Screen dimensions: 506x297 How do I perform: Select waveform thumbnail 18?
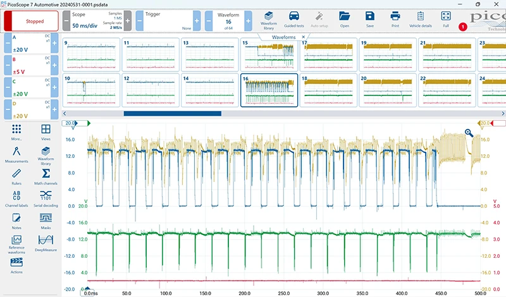(328, 90)
